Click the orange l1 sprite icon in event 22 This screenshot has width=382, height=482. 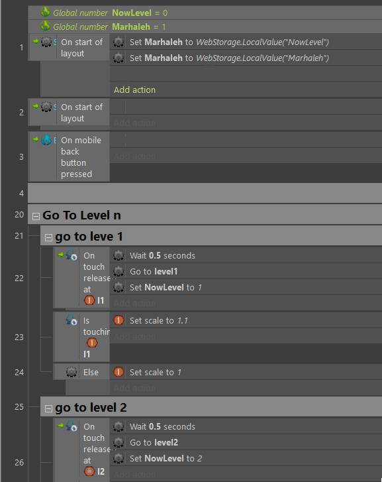[x=89, y=300]
